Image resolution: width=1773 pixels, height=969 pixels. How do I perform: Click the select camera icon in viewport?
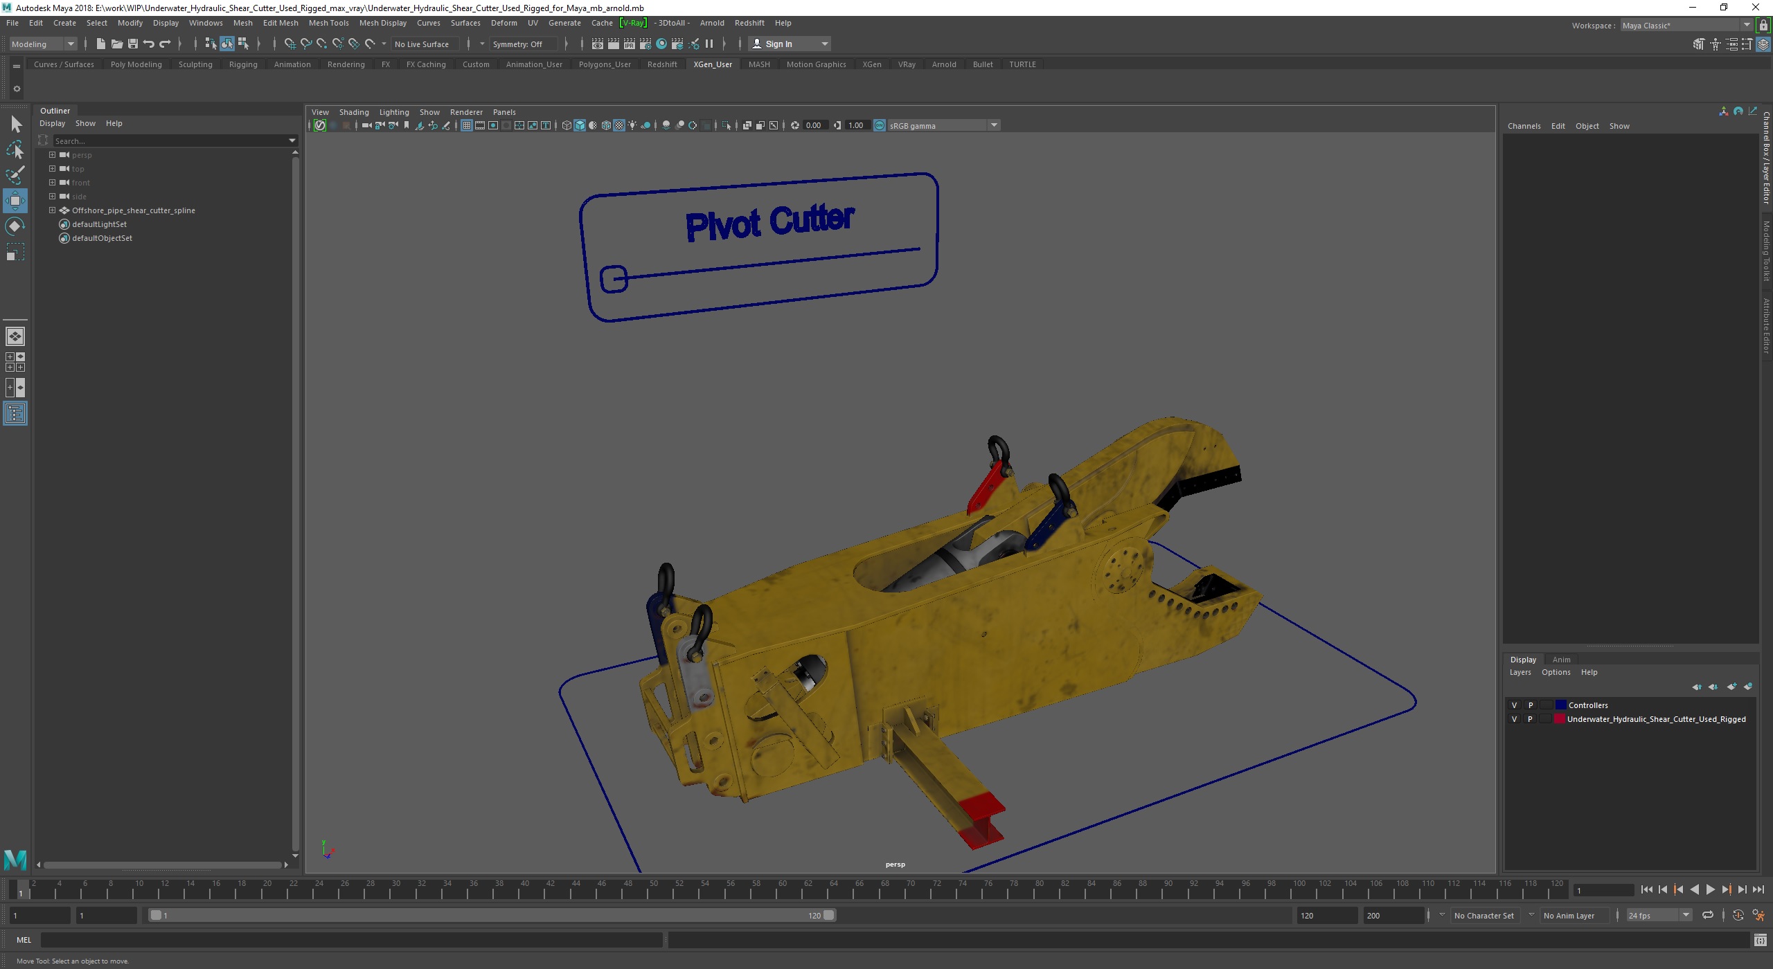[x=366, y=125]
